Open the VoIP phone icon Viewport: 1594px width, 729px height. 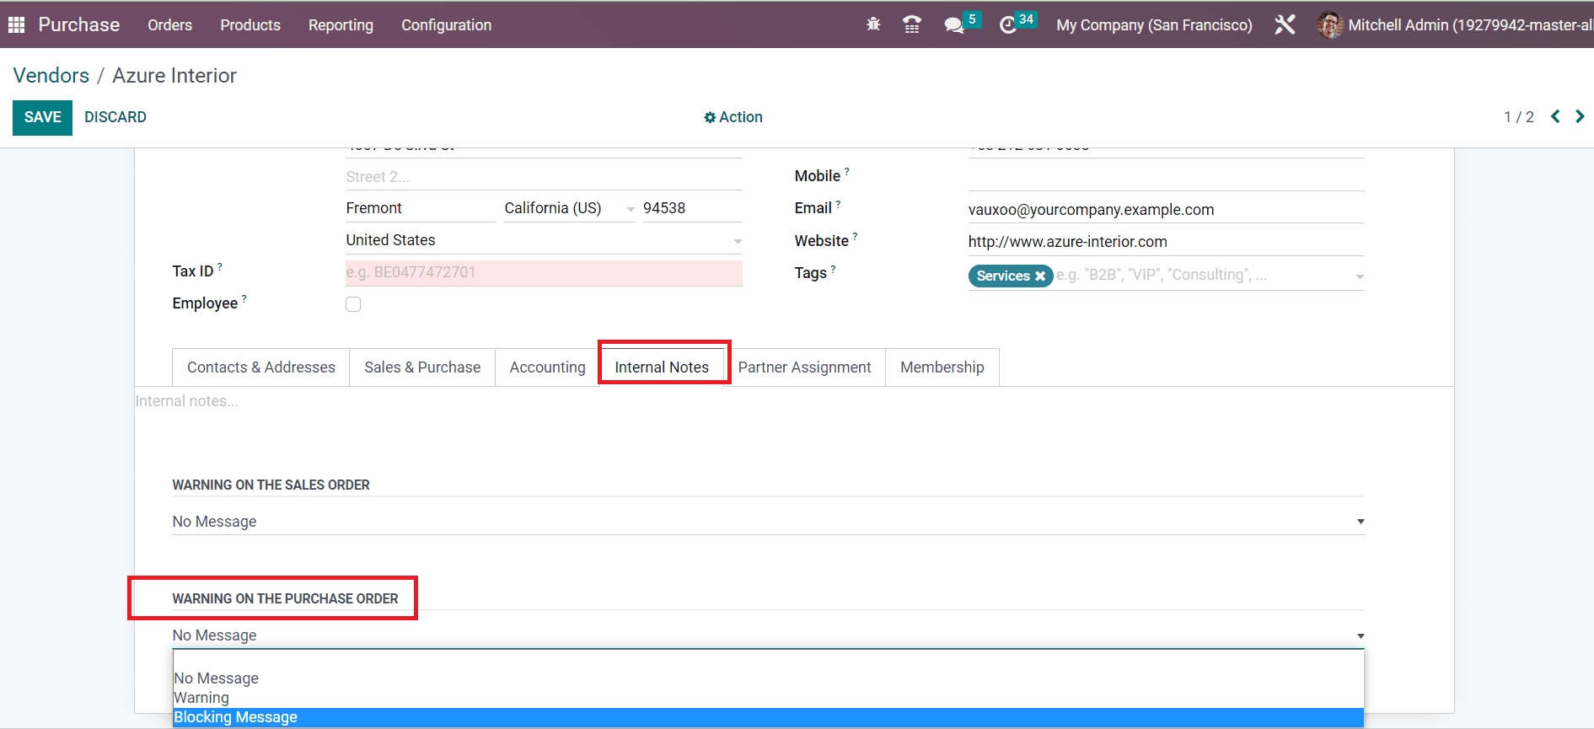pyautogui.click(x=911, y=25)
